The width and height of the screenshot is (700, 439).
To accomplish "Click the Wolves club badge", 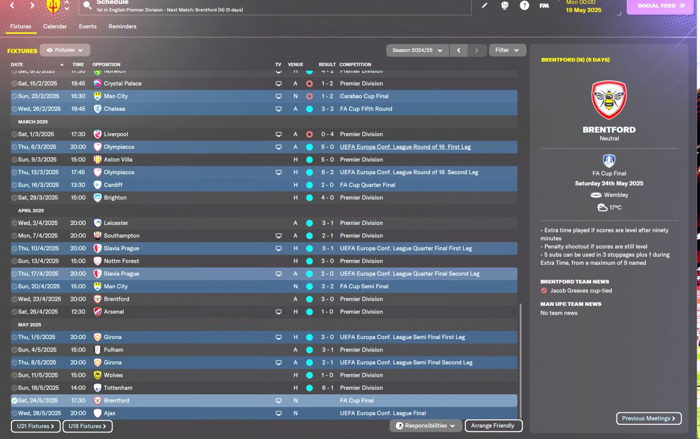I will [97, 375].
